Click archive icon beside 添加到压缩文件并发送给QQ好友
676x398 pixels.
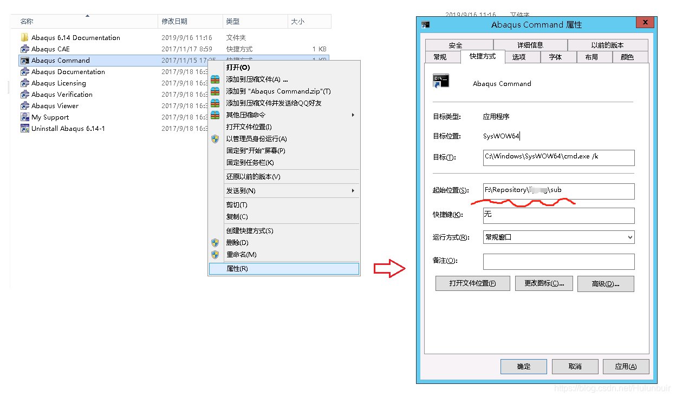click(215, 103)
